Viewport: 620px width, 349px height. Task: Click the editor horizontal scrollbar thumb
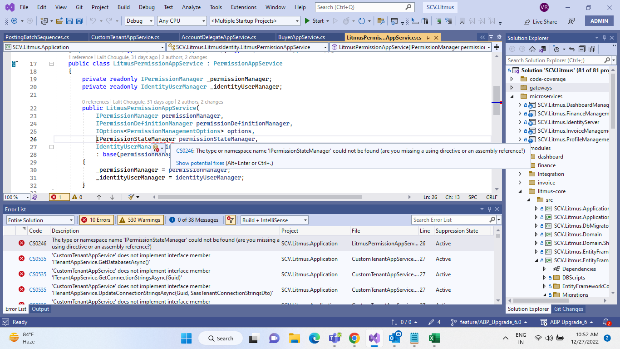261,197
